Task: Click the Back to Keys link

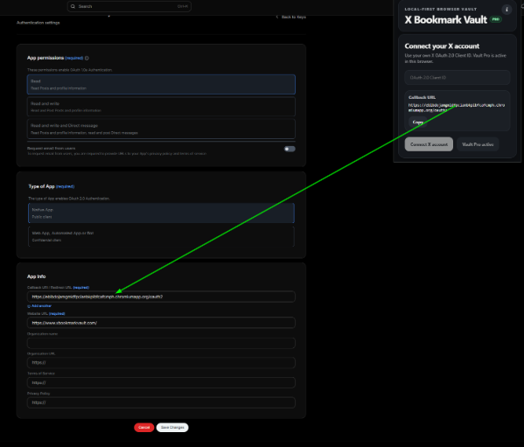Action: click(291, 17)
